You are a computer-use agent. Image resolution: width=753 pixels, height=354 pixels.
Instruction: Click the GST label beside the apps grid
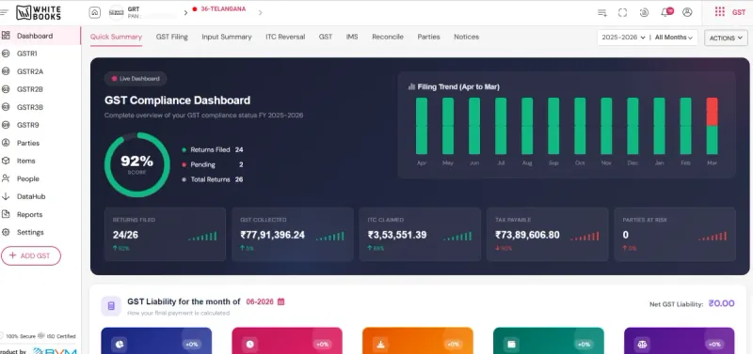[739, 12]
